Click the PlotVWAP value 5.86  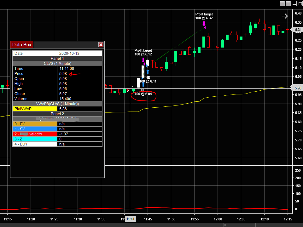[x=63, y=109]
